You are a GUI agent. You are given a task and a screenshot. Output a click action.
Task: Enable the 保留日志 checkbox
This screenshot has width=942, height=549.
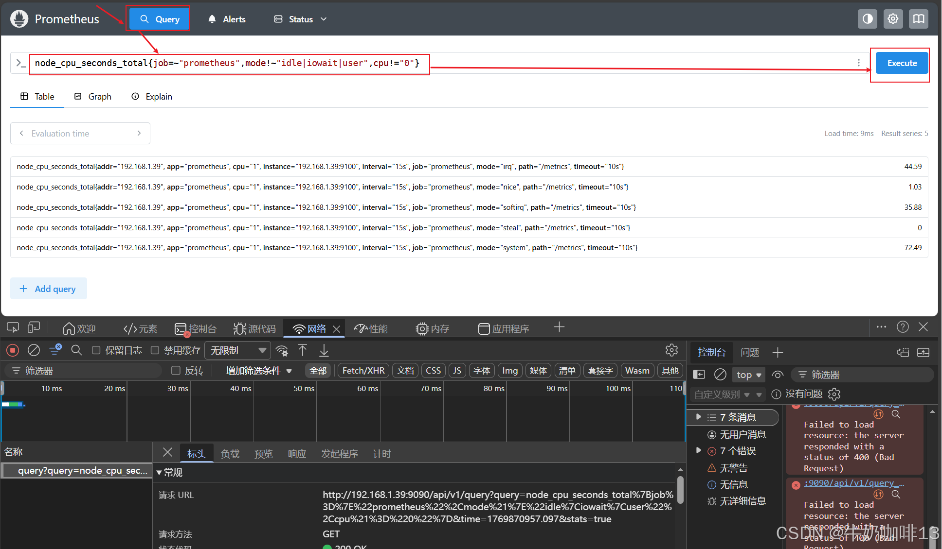(x=96, y=350)
